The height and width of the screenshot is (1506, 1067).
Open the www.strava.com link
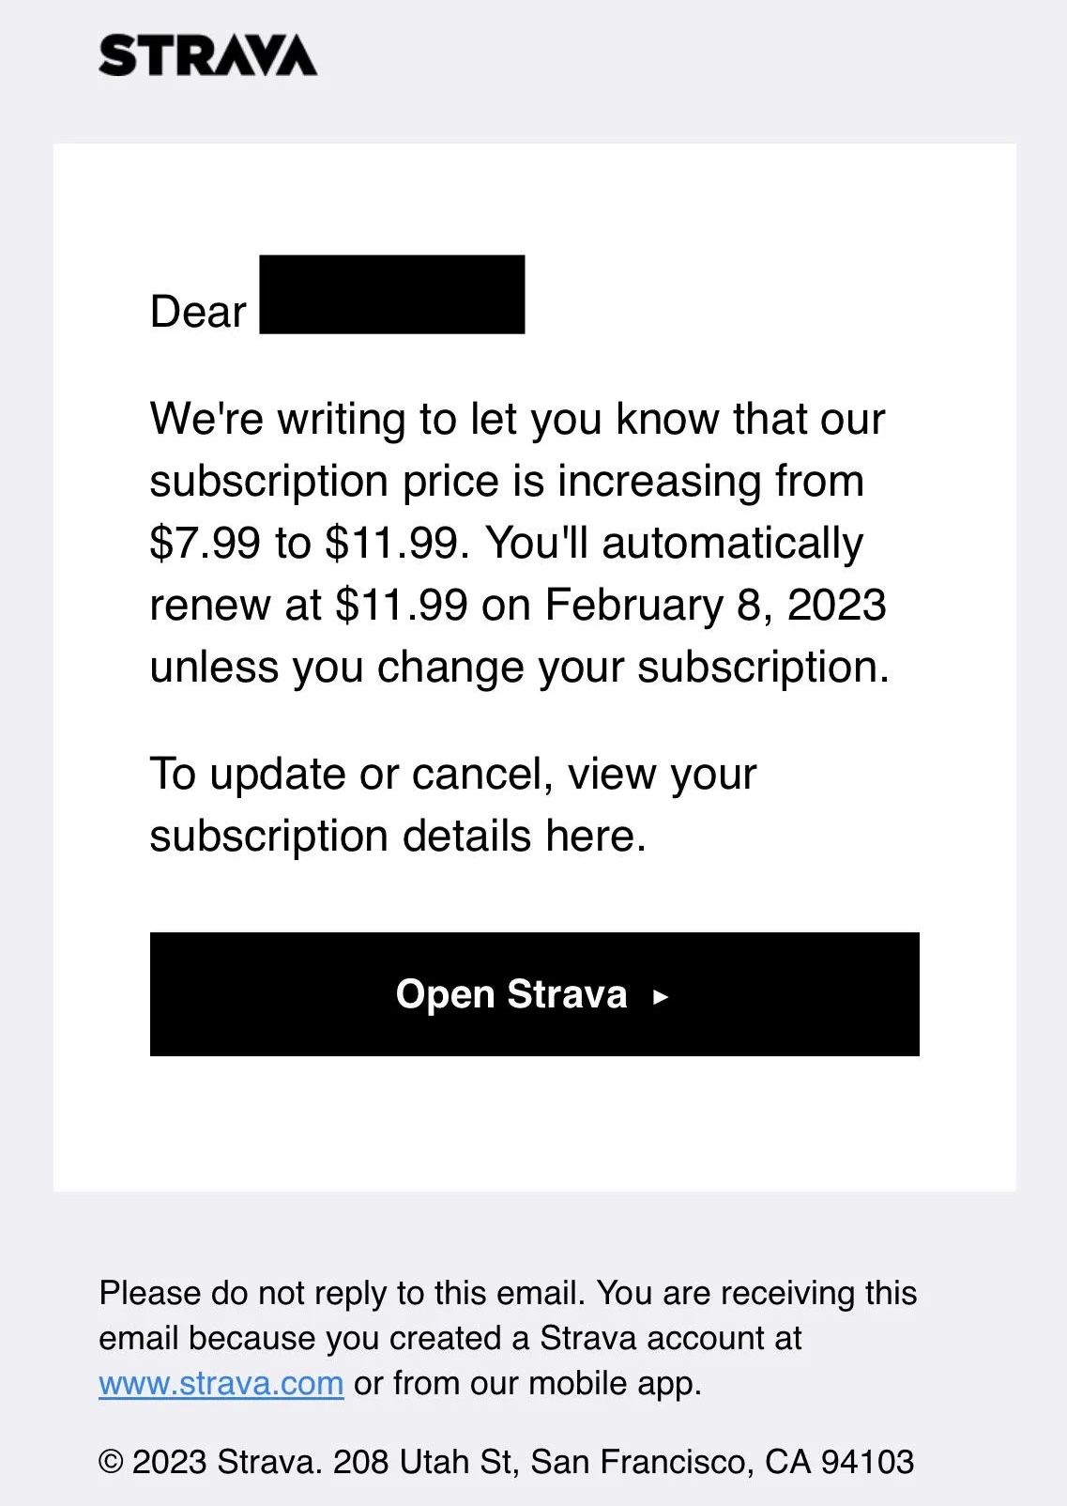[221, 1383]
